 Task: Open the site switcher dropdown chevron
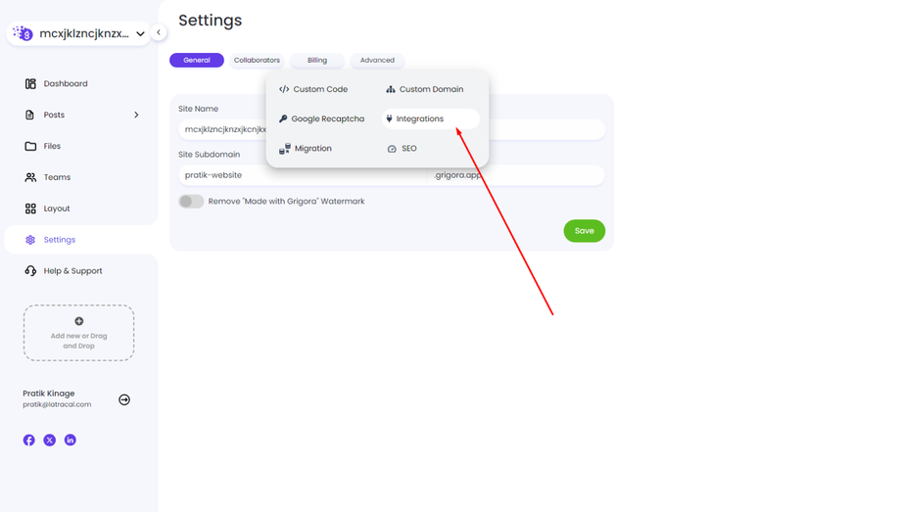[x=140, y=33]
